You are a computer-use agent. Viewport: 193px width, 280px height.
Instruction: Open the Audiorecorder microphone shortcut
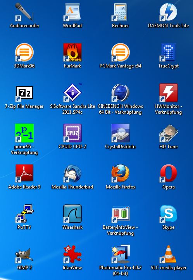(24, 12)
